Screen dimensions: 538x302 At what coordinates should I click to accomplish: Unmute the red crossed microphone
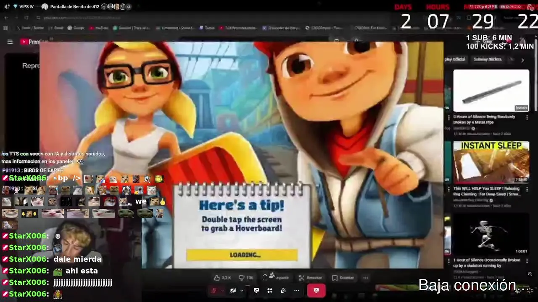[214, 290]
